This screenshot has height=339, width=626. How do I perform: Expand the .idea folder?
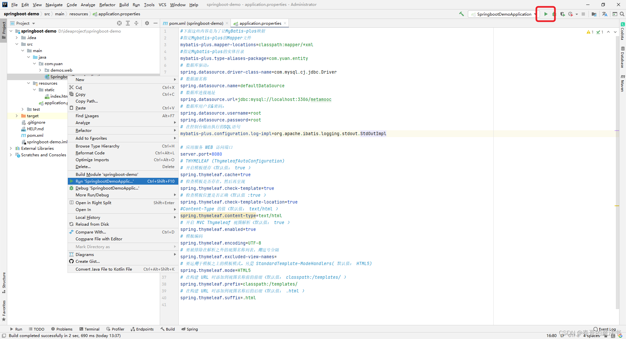[x=17, y=37]
